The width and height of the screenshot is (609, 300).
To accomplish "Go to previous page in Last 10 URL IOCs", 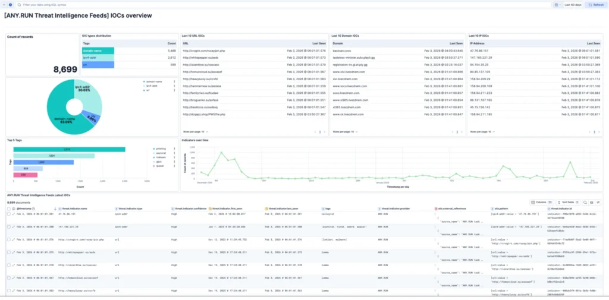I will [x=315, y=132].
